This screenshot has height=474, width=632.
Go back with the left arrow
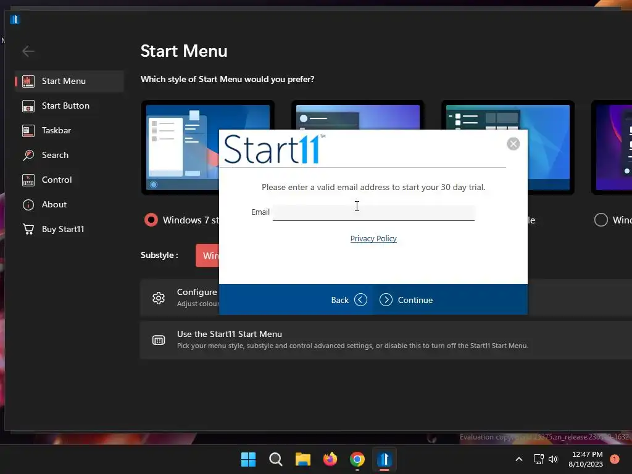pos(28,51)
